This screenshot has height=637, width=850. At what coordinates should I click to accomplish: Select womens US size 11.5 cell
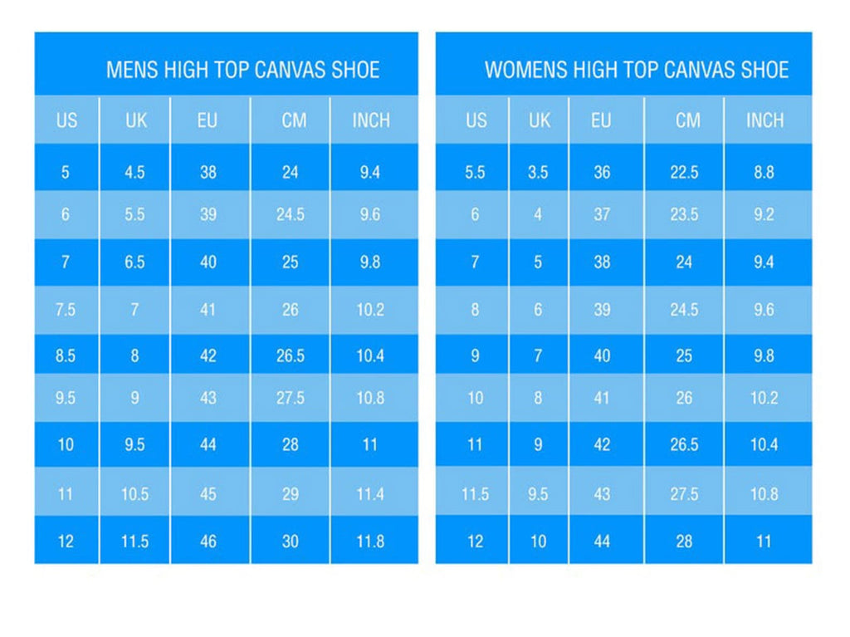(475, 495)
